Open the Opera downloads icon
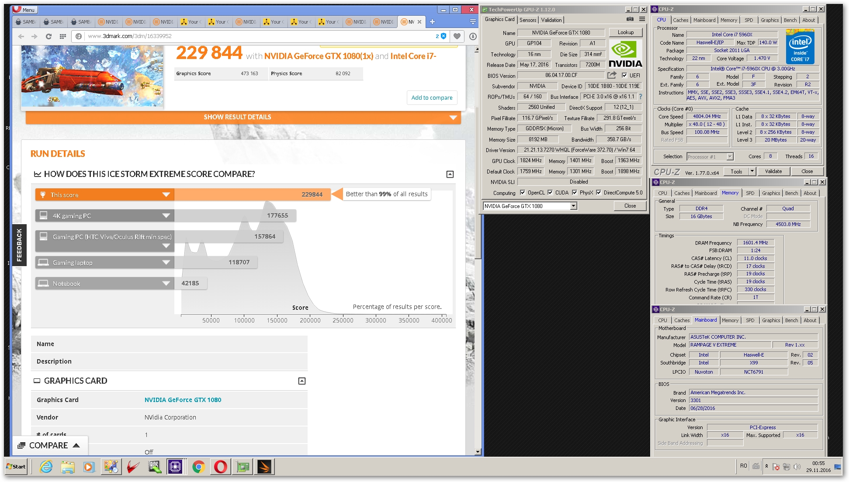 click(473, 36)
